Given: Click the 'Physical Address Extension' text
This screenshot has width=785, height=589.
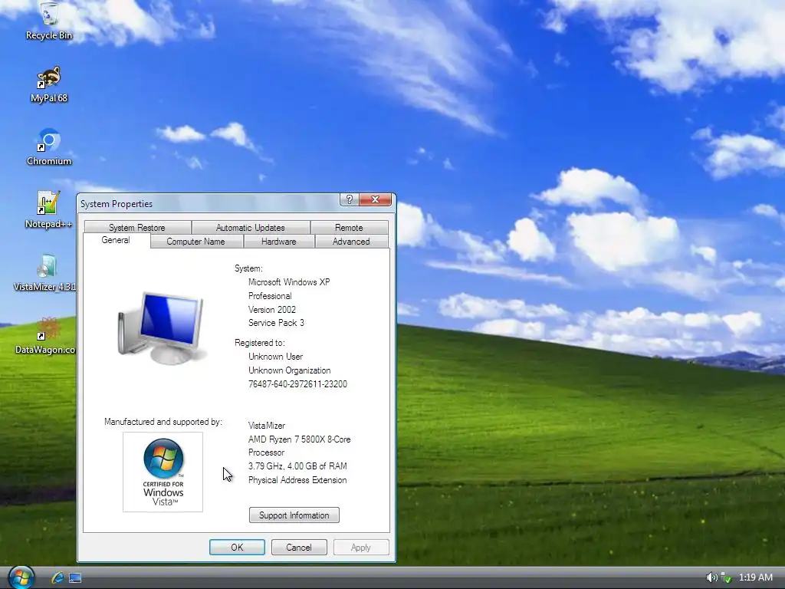Looking at the screenshot, I should 298,480.
